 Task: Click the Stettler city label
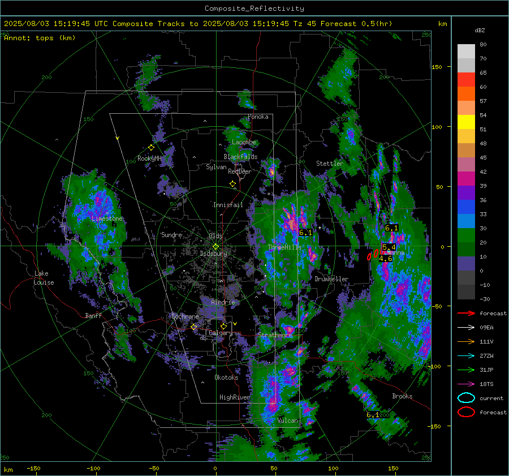[x=330, y=164]
